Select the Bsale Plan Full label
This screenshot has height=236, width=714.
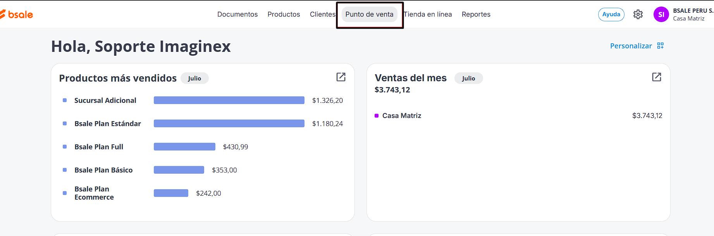(x=99, y=147)
